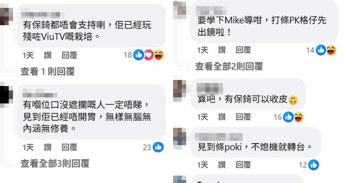Reply to the poki comment via 回覆
The width and height of the screenshot is (348, 183).
click(243, 165)
